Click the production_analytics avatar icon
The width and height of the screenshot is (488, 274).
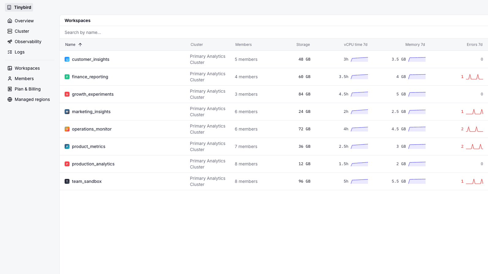tap(67, 164)
